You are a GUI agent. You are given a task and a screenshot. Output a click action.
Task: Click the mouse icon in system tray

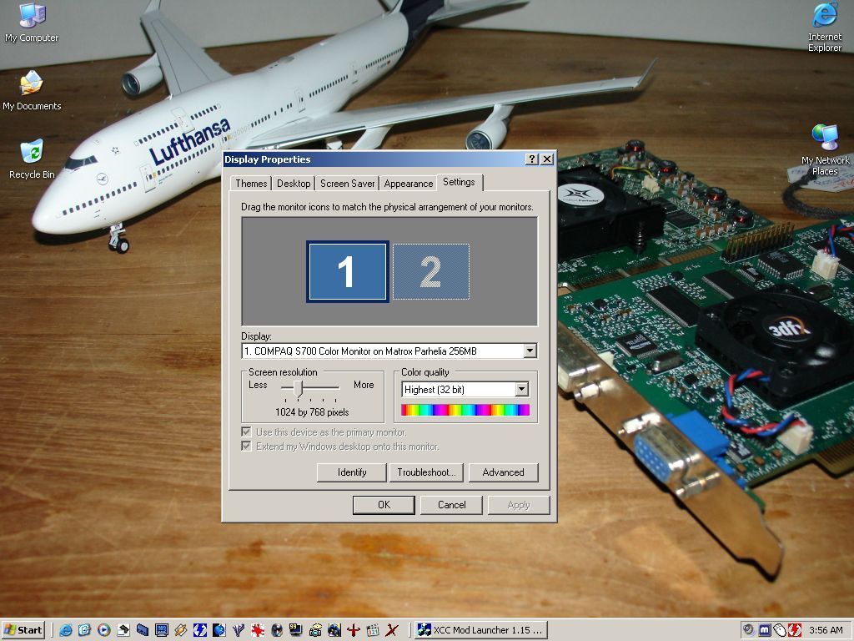pos(780,630)
